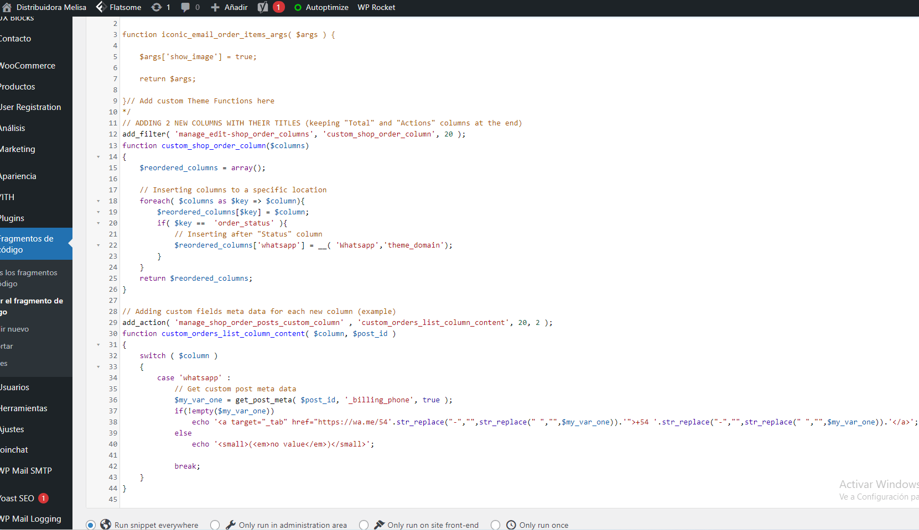Open the updates refresh icon
The width and height of the screenshot is (919, 530).
[157, 7]
